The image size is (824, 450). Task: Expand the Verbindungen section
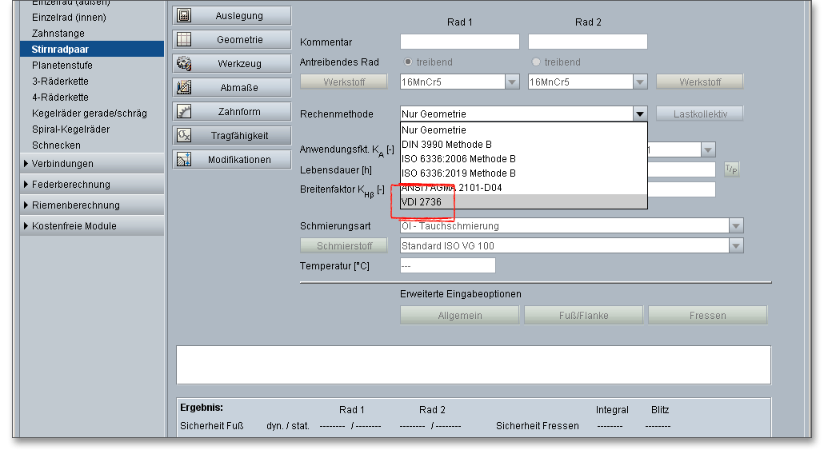click(x=62, y=164)
